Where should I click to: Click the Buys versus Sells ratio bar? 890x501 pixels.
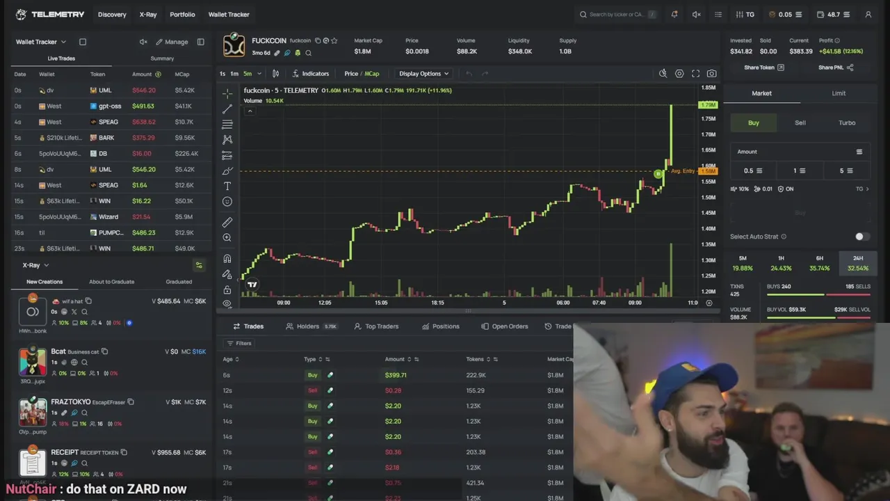point(818,294)
